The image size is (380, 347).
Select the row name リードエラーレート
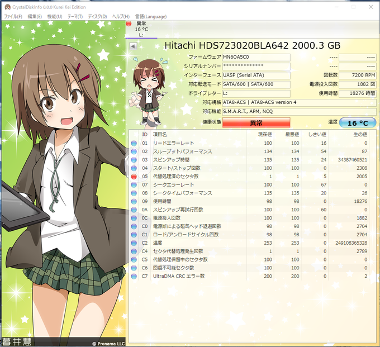(174, 143)
